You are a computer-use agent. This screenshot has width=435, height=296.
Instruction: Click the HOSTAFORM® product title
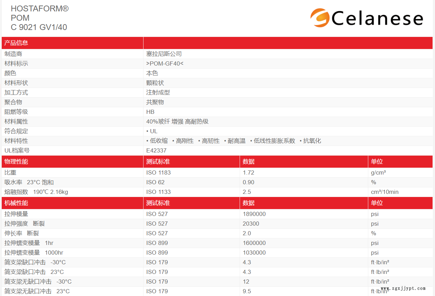coord(40,9)
